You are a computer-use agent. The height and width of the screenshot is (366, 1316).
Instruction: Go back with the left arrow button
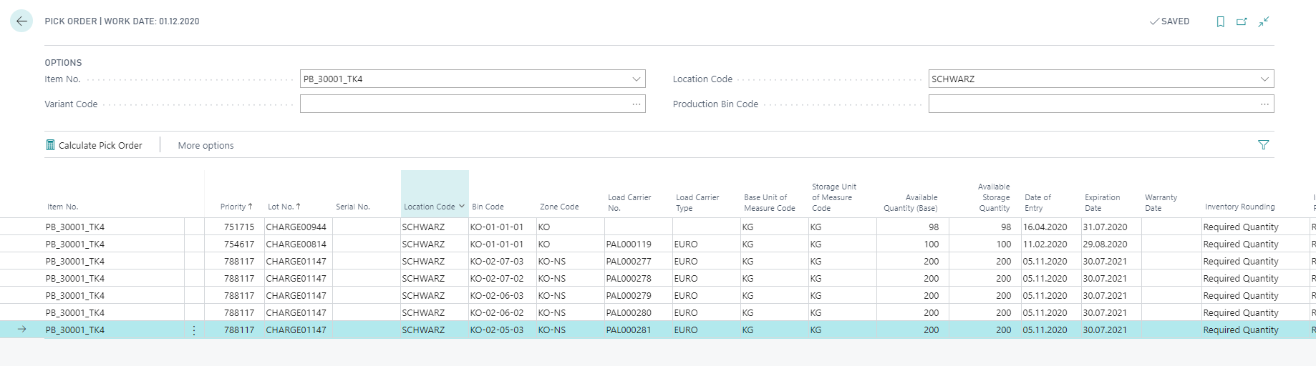[21, 21]
